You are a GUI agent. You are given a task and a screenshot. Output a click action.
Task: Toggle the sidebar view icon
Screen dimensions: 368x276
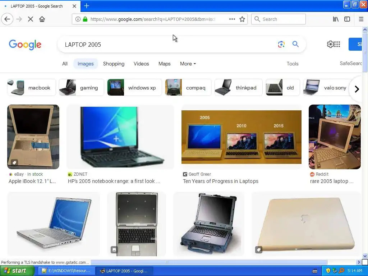347,19
